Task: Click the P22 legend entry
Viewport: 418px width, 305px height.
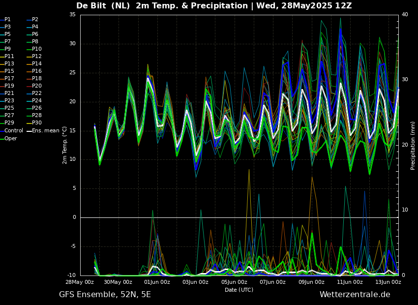Action: point(36,93)
